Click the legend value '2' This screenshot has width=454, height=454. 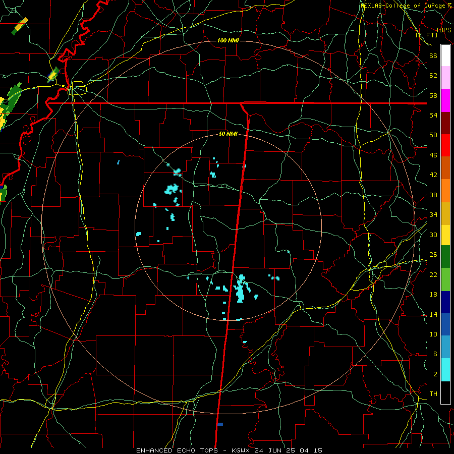[435, 374]
